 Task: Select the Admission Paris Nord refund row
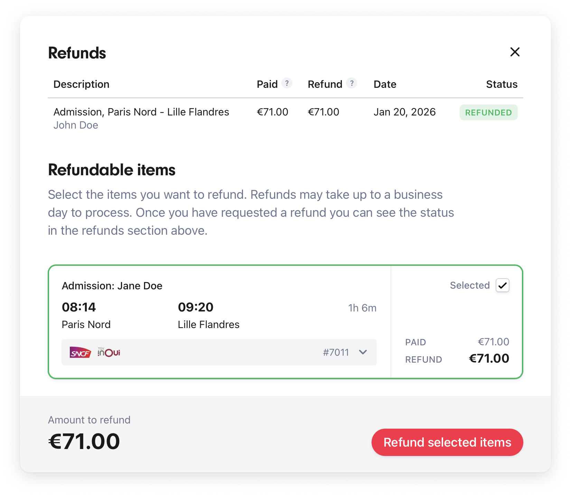[x=141, y=112]
